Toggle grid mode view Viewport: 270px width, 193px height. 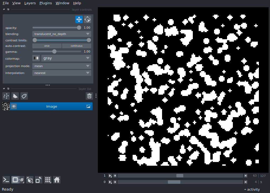48,180
